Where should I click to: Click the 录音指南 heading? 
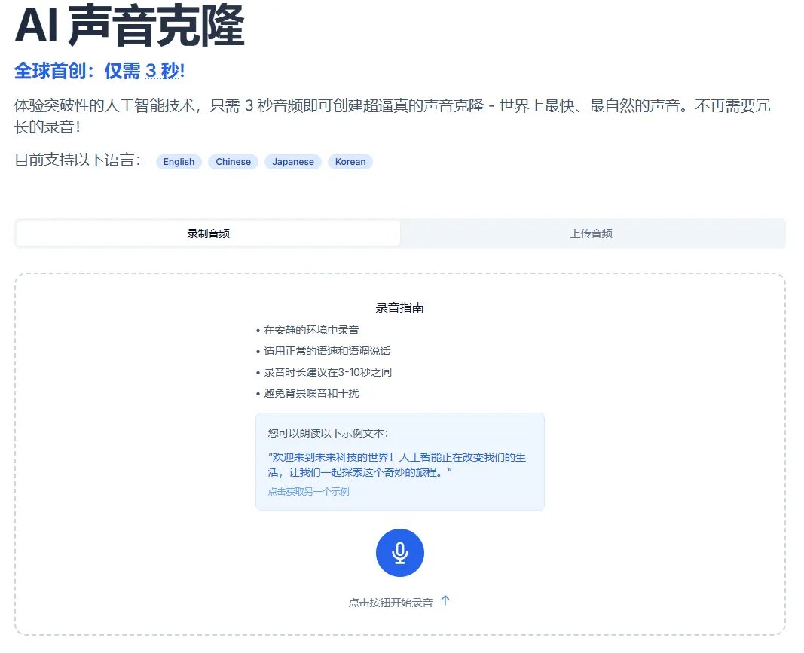400,307
